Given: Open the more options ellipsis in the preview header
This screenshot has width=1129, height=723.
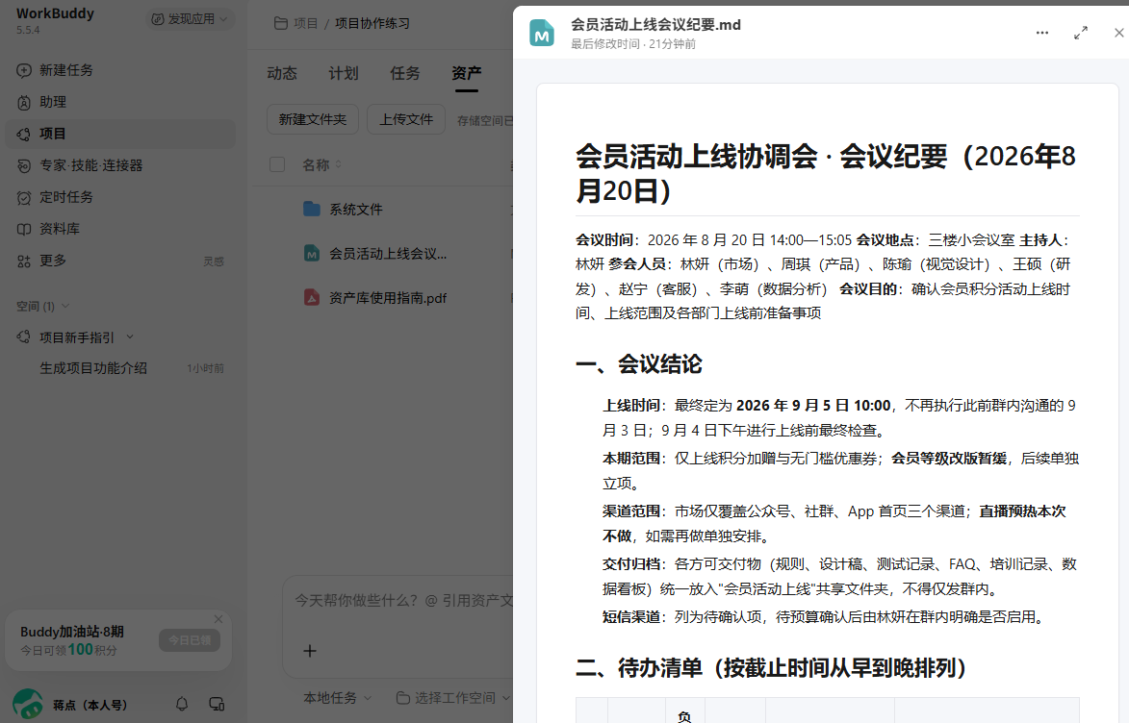Looking at the screenshot, I should pyautogui.click(x=1041, y=33).
